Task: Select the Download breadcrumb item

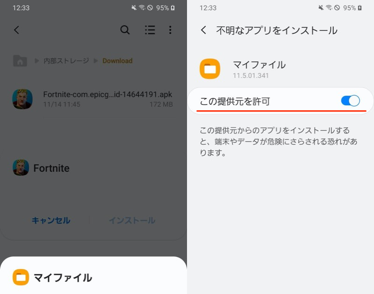Action: (117, 61)
